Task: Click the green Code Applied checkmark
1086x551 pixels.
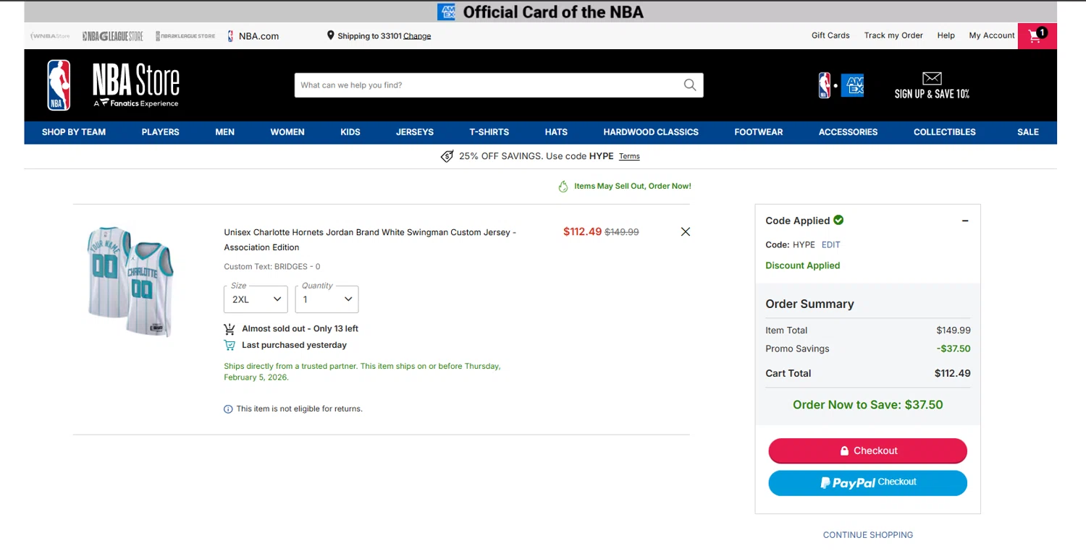Action: tap(838, 220)
